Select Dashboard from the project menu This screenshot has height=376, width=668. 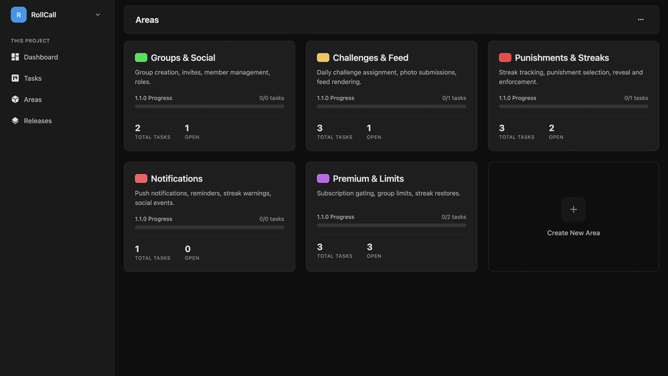[41, 56]
